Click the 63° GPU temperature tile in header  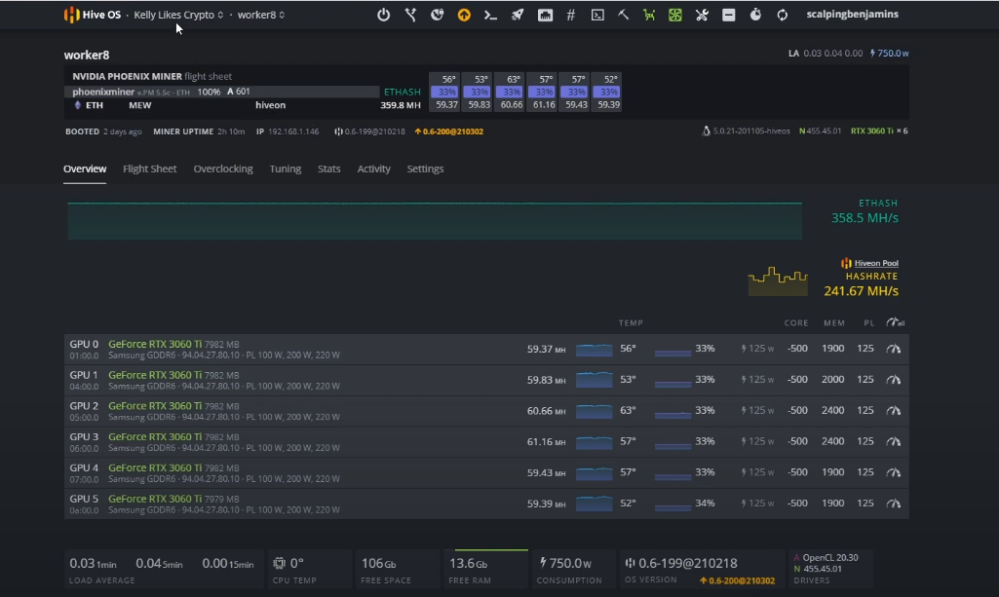click(x=509, y=92)
